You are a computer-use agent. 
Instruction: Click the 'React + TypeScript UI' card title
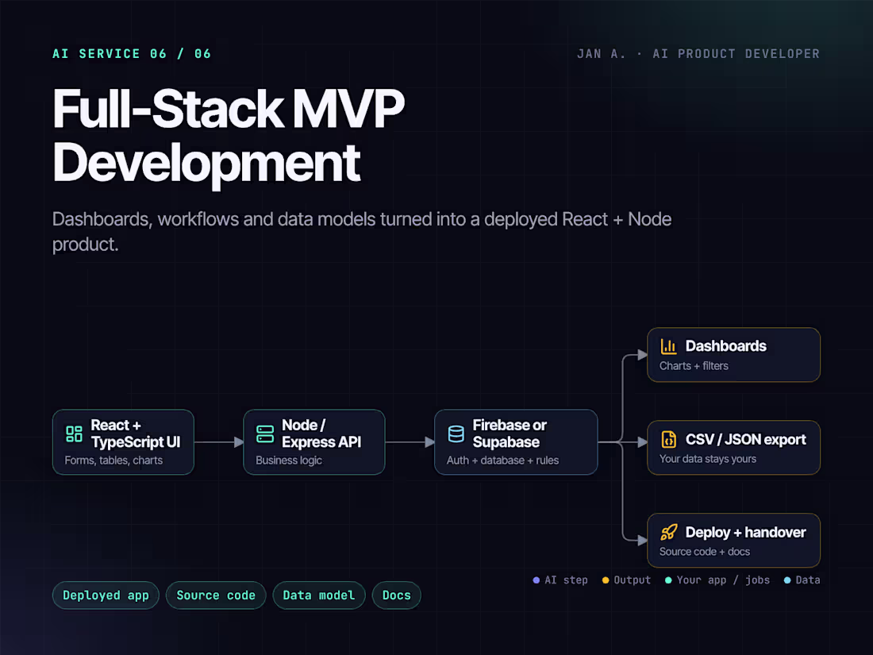[x=135, y=433]
